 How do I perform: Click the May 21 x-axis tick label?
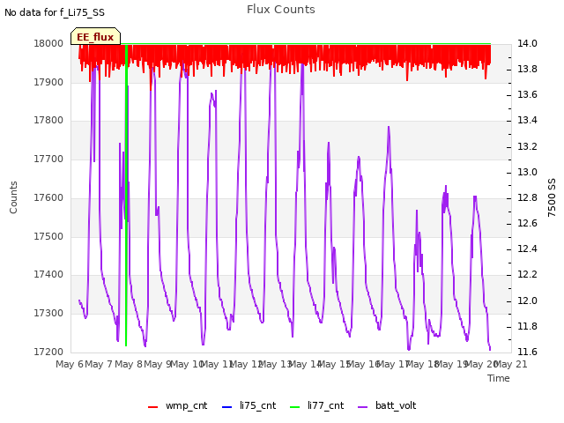[x=511, y=364]
